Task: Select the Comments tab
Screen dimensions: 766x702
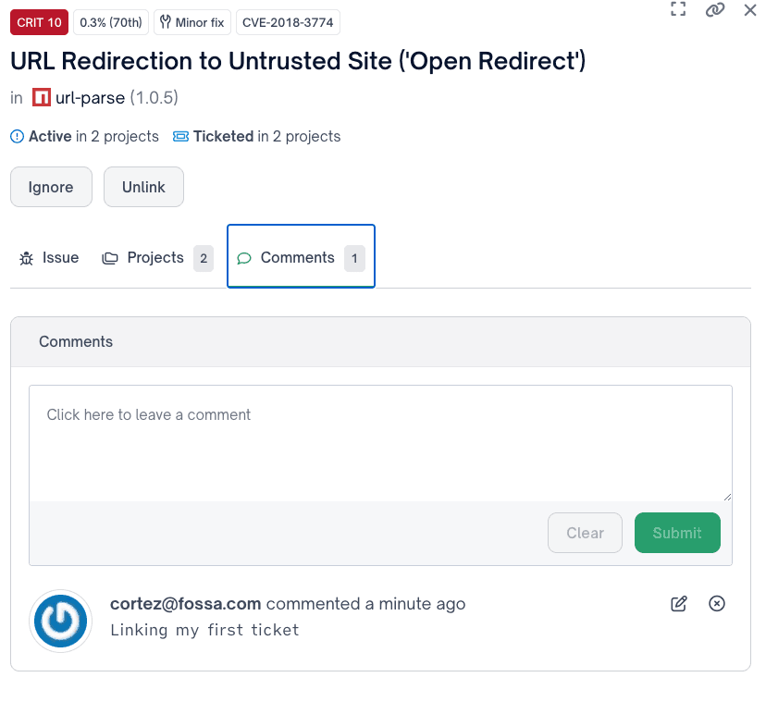Action: pyautogui.click(x=301, y=256)
